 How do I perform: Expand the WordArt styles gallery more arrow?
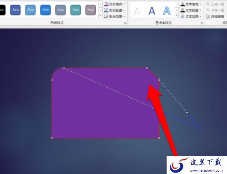177,15
